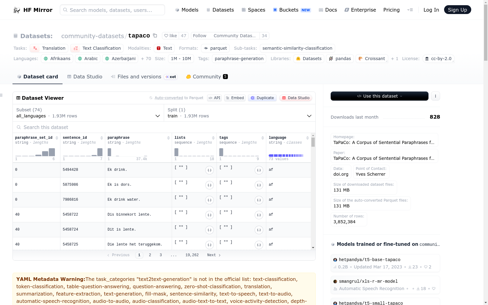
Task: Expand lists cell in the 'Ek drink water.' row
Action: [x=210, y=200]
